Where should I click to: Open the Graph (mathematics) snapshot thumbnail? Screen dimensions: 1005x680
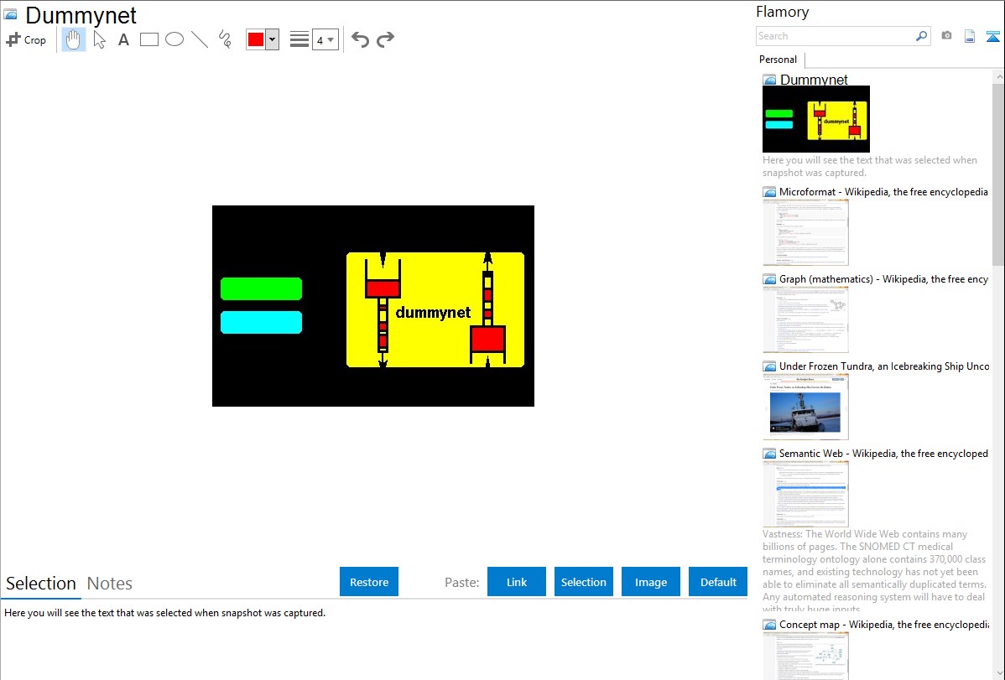(x=805, y=319)
